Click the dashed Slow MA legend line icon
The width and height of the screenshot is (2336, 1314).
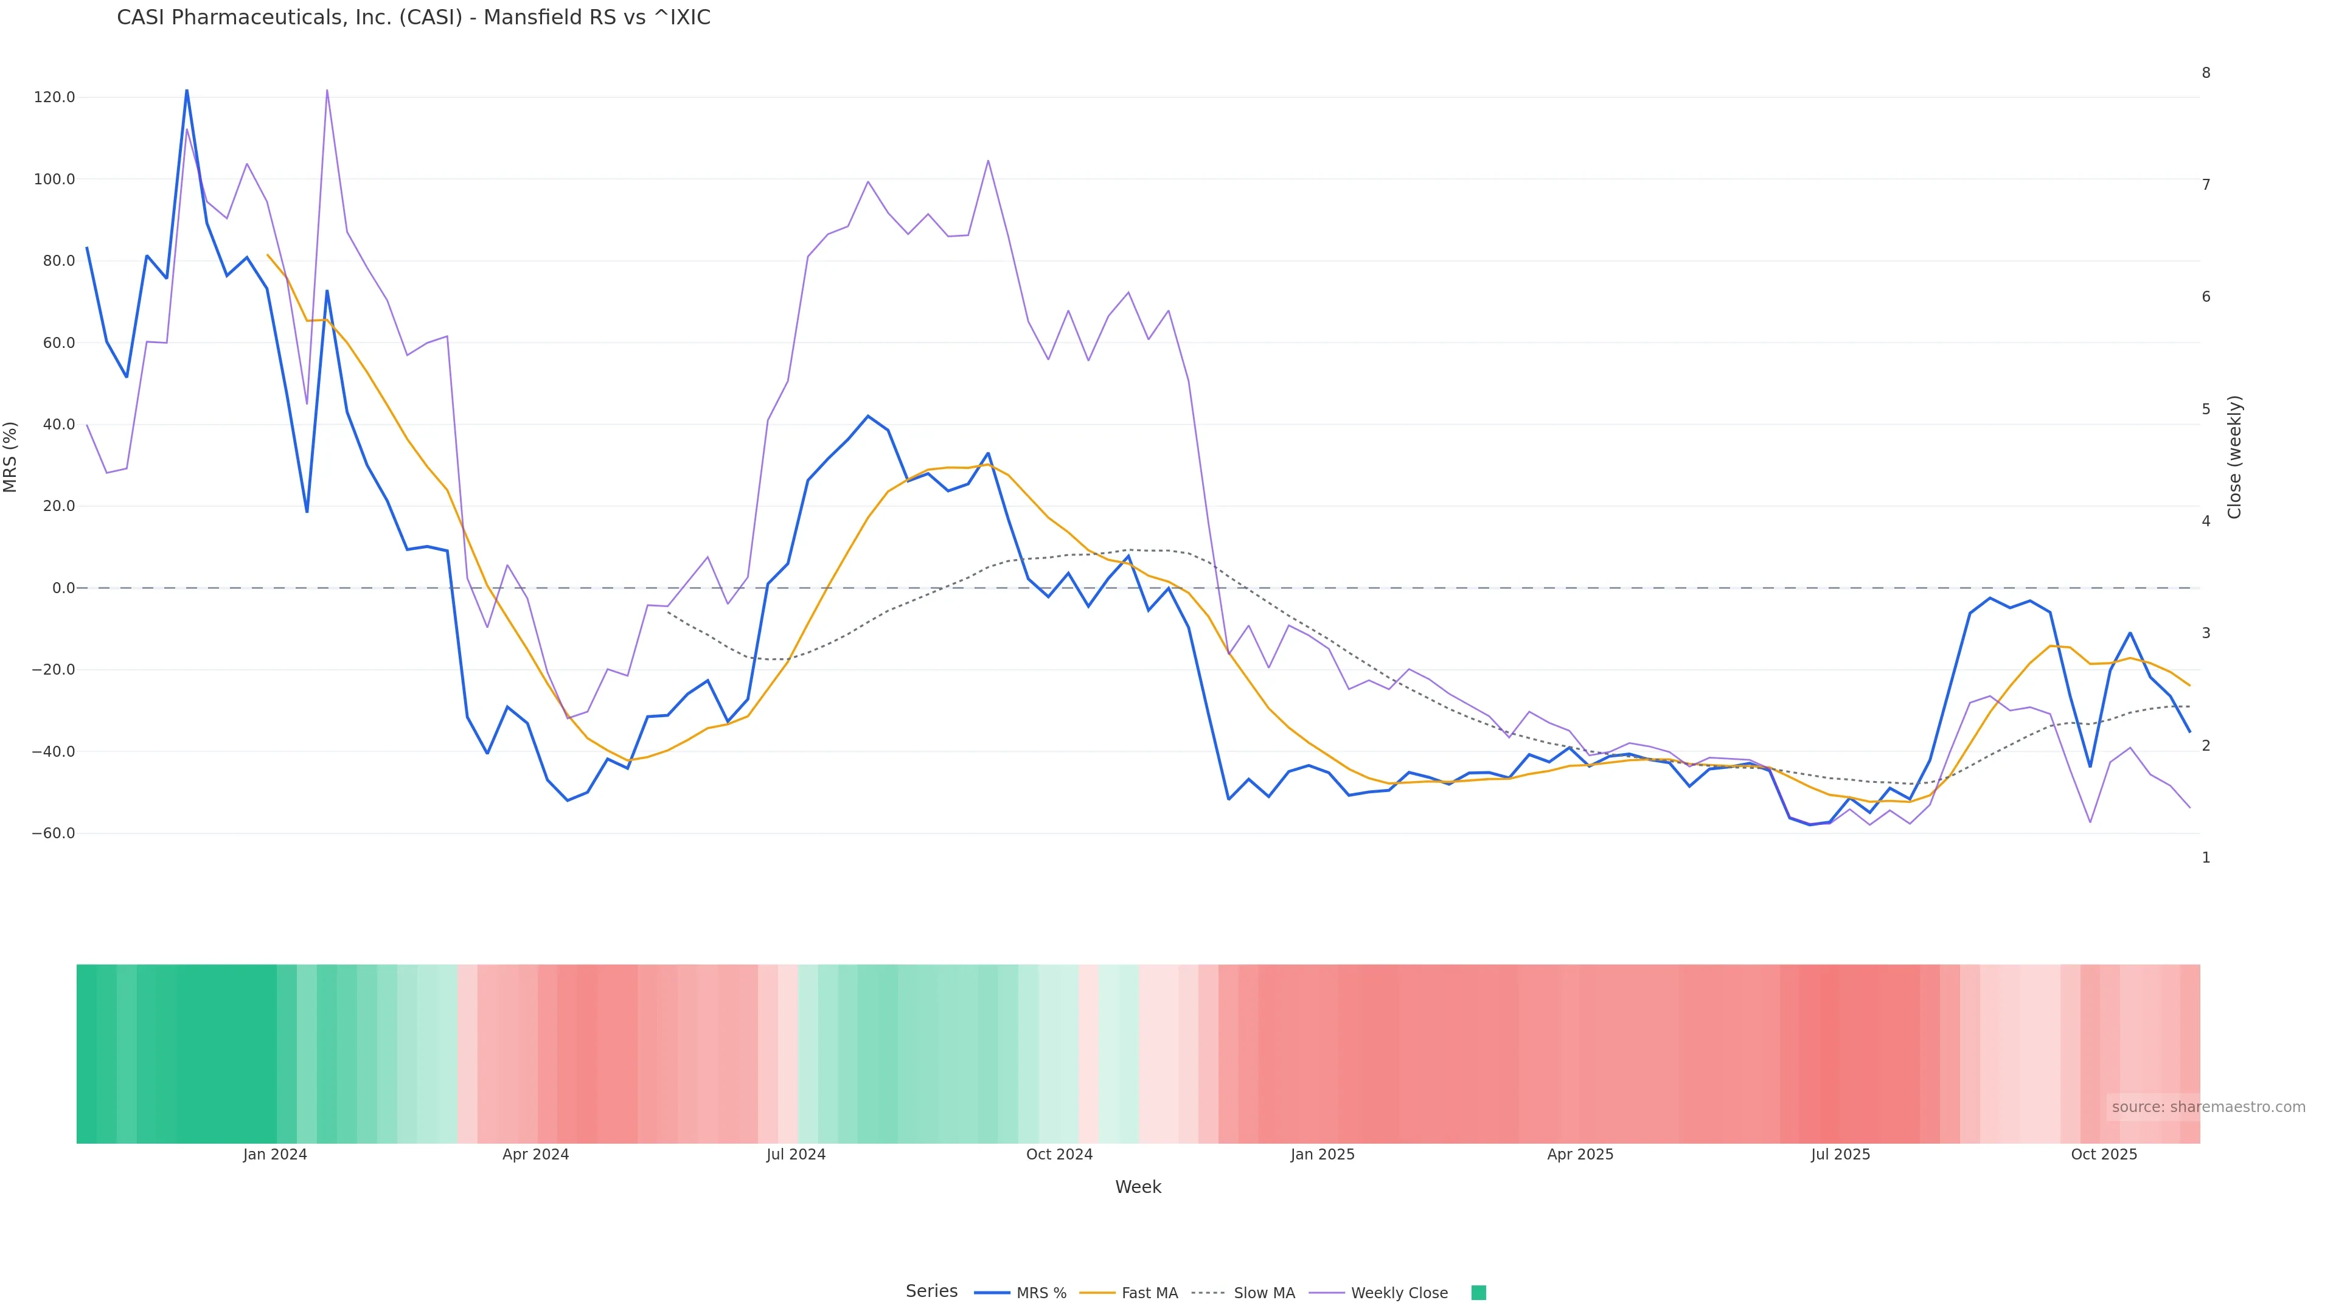click(x=1208, y=1293)
